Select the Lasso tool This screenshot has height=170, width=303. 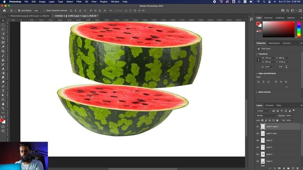[3, 29]
